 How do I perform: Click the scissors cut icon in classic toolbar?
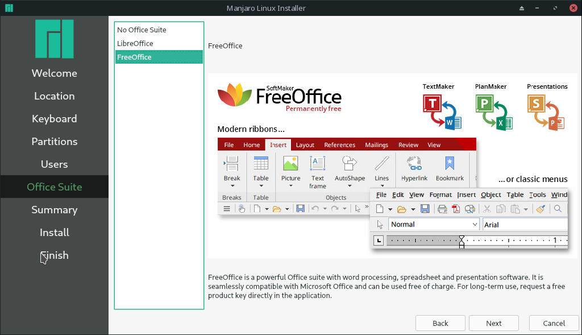(x=487, y=209)
